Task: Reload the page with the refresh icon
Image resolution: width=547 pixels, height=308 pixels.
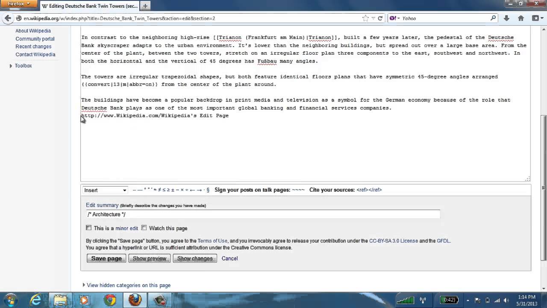Action: pyautogui.click(x=380, y=18)
